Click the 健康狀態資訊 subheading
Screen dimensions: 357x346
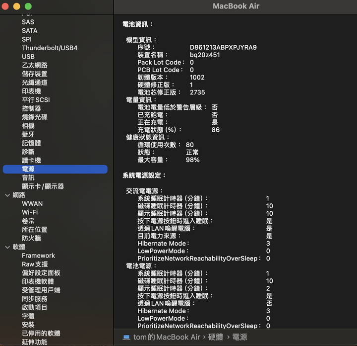pos(148,137)
